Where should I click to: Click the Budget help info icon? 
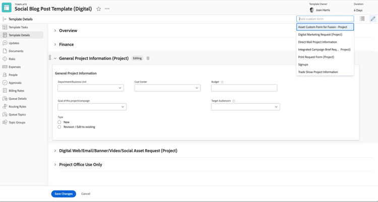[x=222, y=82]
